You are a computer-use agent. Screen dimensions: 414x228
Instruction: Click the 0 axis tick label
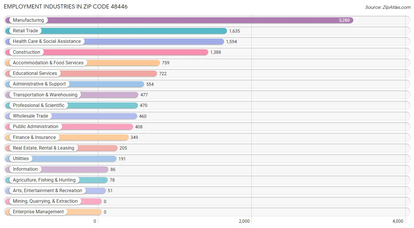coord(95,221)
